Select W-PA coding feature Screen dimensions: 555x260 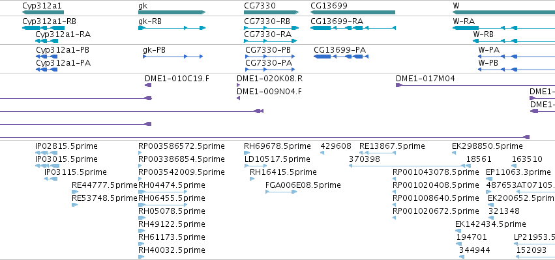pyautogui.click(x=517, y=57)
